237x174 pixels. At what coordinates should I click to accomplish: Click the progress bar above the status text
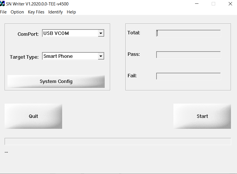tap(118, 141)
